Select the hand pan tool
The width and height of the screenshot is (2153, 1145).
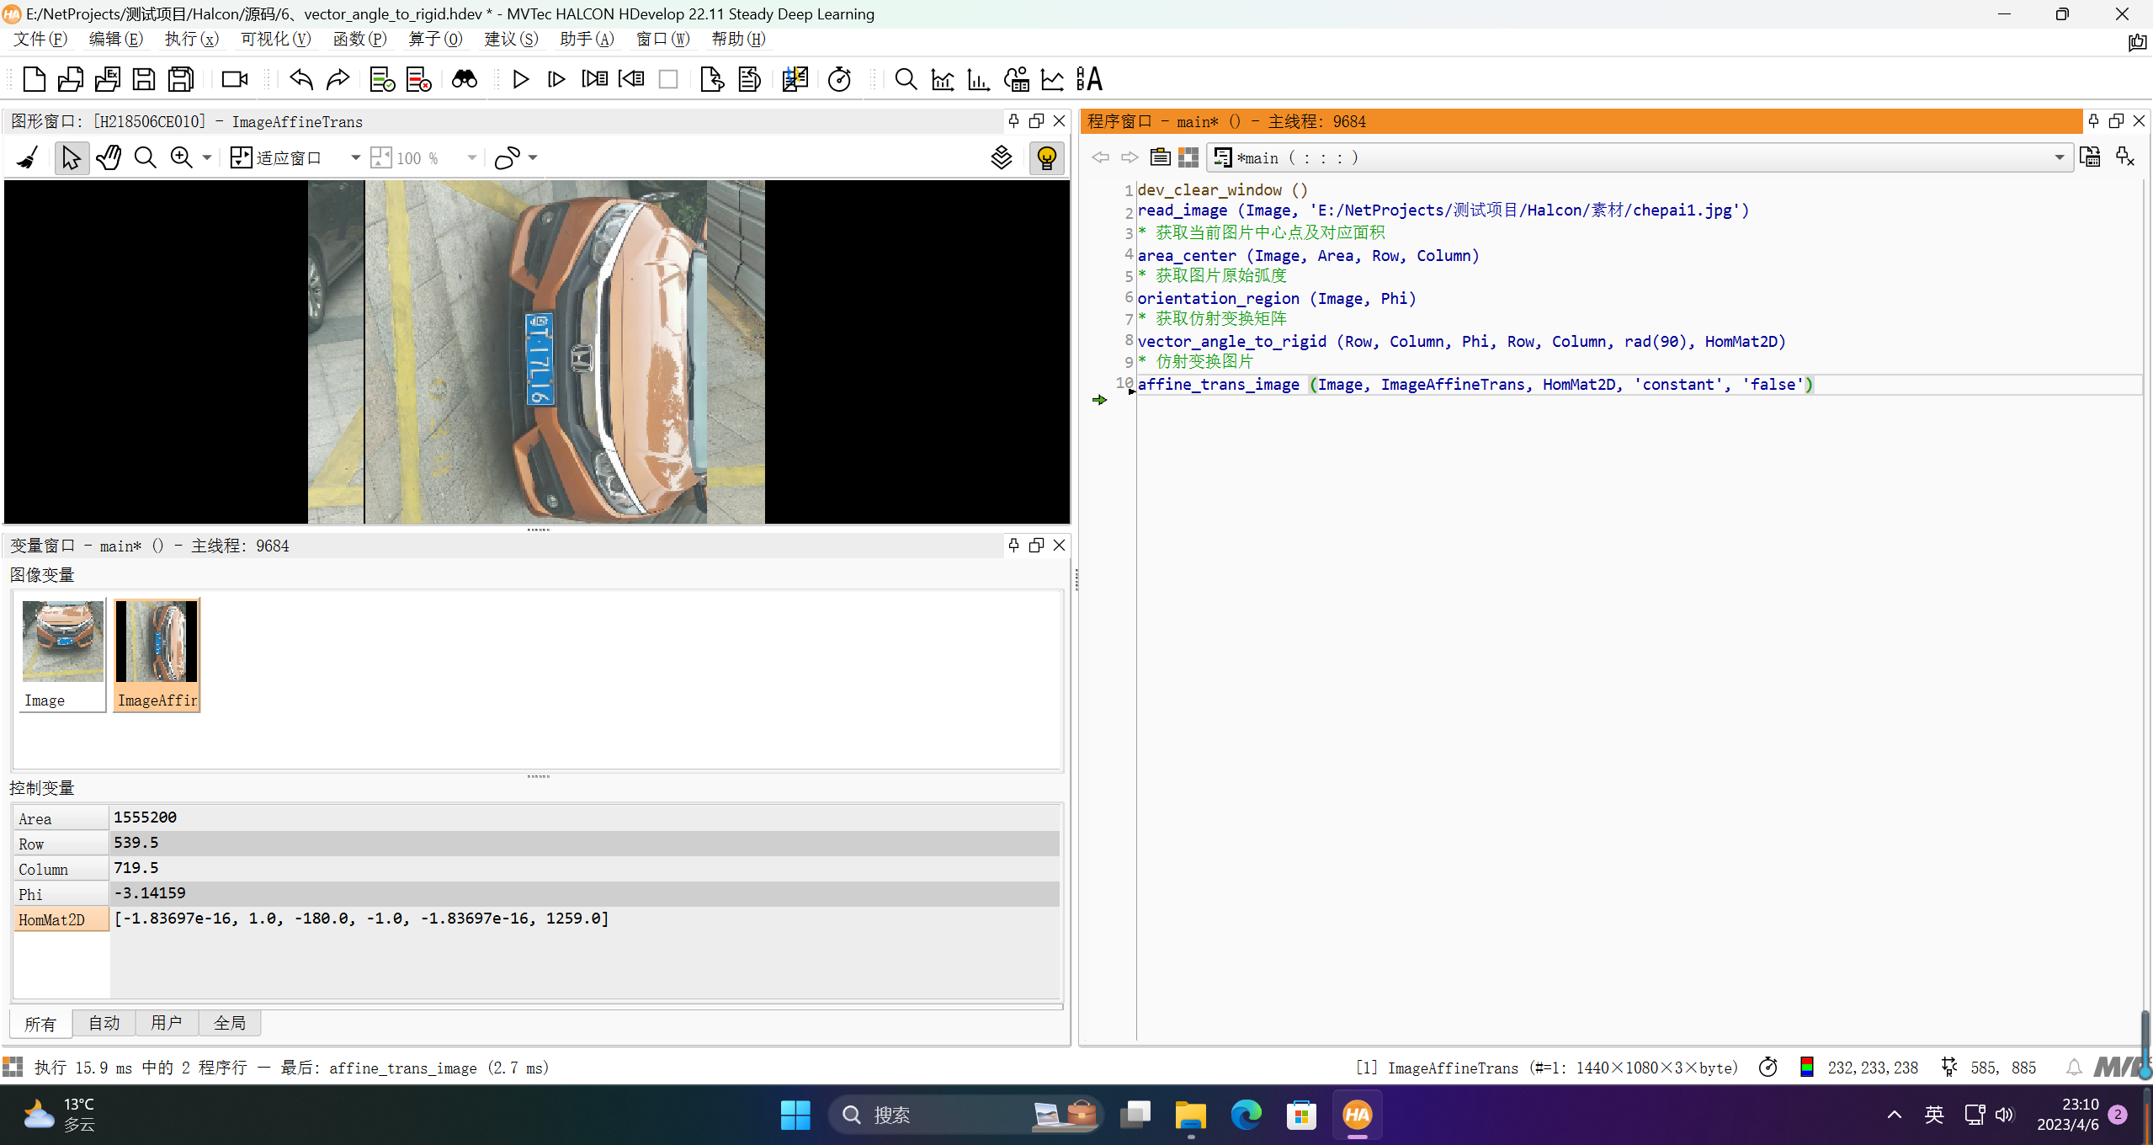coord(109,157)
